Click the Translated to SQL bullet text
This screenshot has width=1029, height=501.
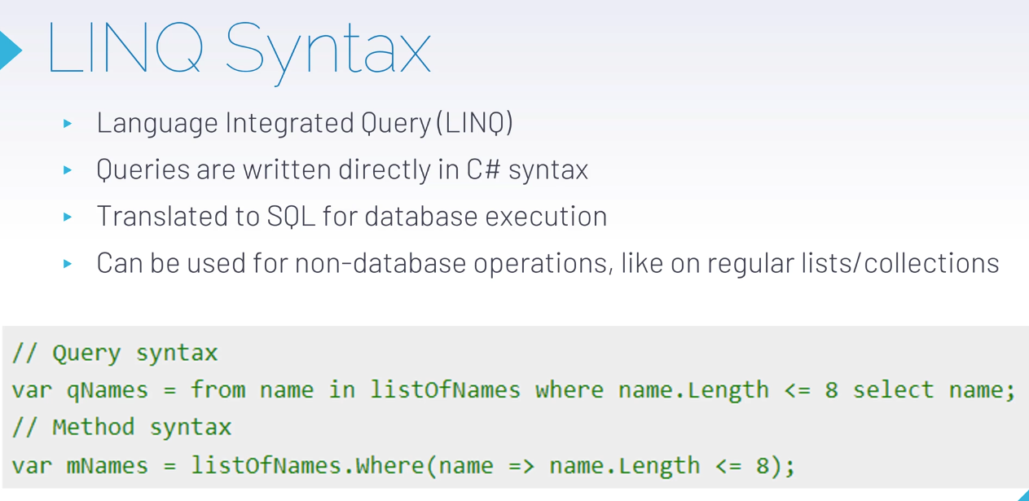[x=351, y=217]
